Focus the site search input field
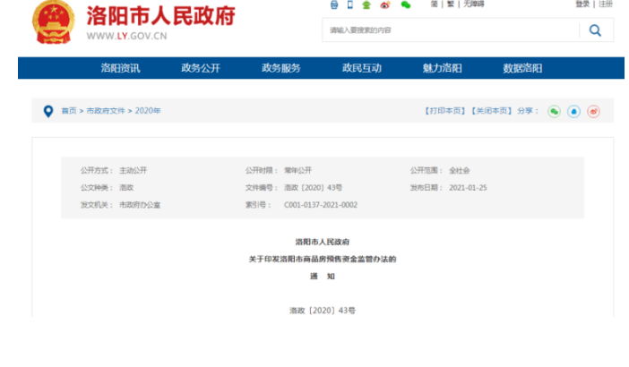629x367 pixels. click(448, 30)
